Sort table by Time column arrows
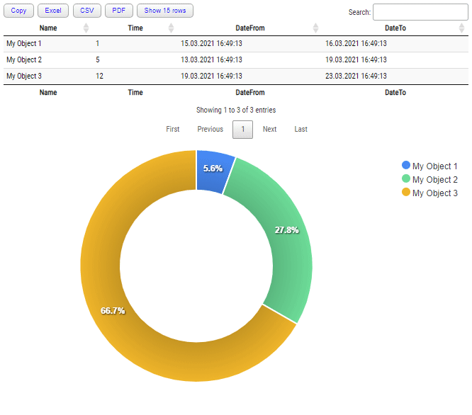The height and width of the screenshot is (415, 472). click(172, 28)
